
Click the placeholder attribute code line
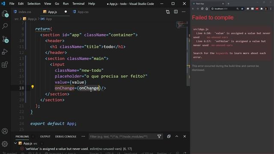tap(101, 76)
